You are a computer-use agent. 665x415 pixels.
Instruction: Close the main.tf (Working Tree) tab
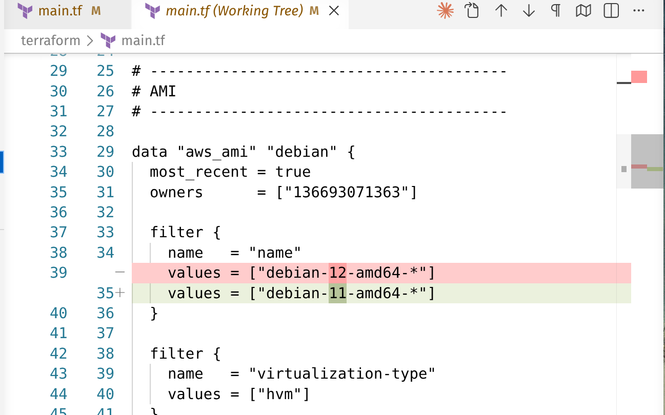(334, 11)
